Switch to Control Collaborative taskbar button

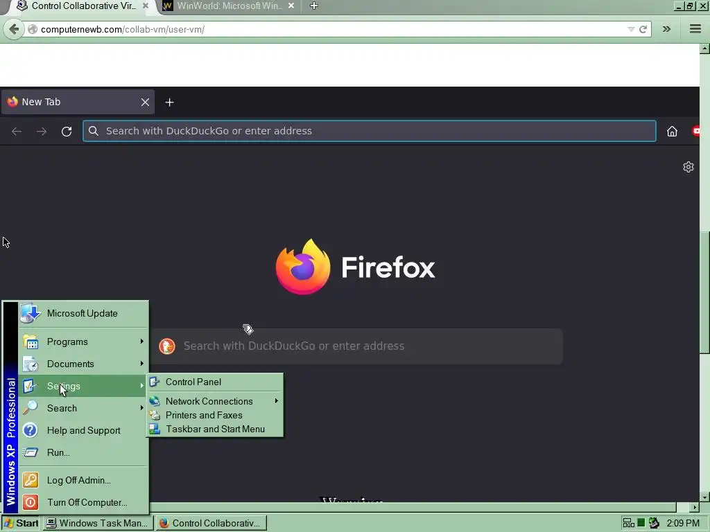tap(211, 524)
